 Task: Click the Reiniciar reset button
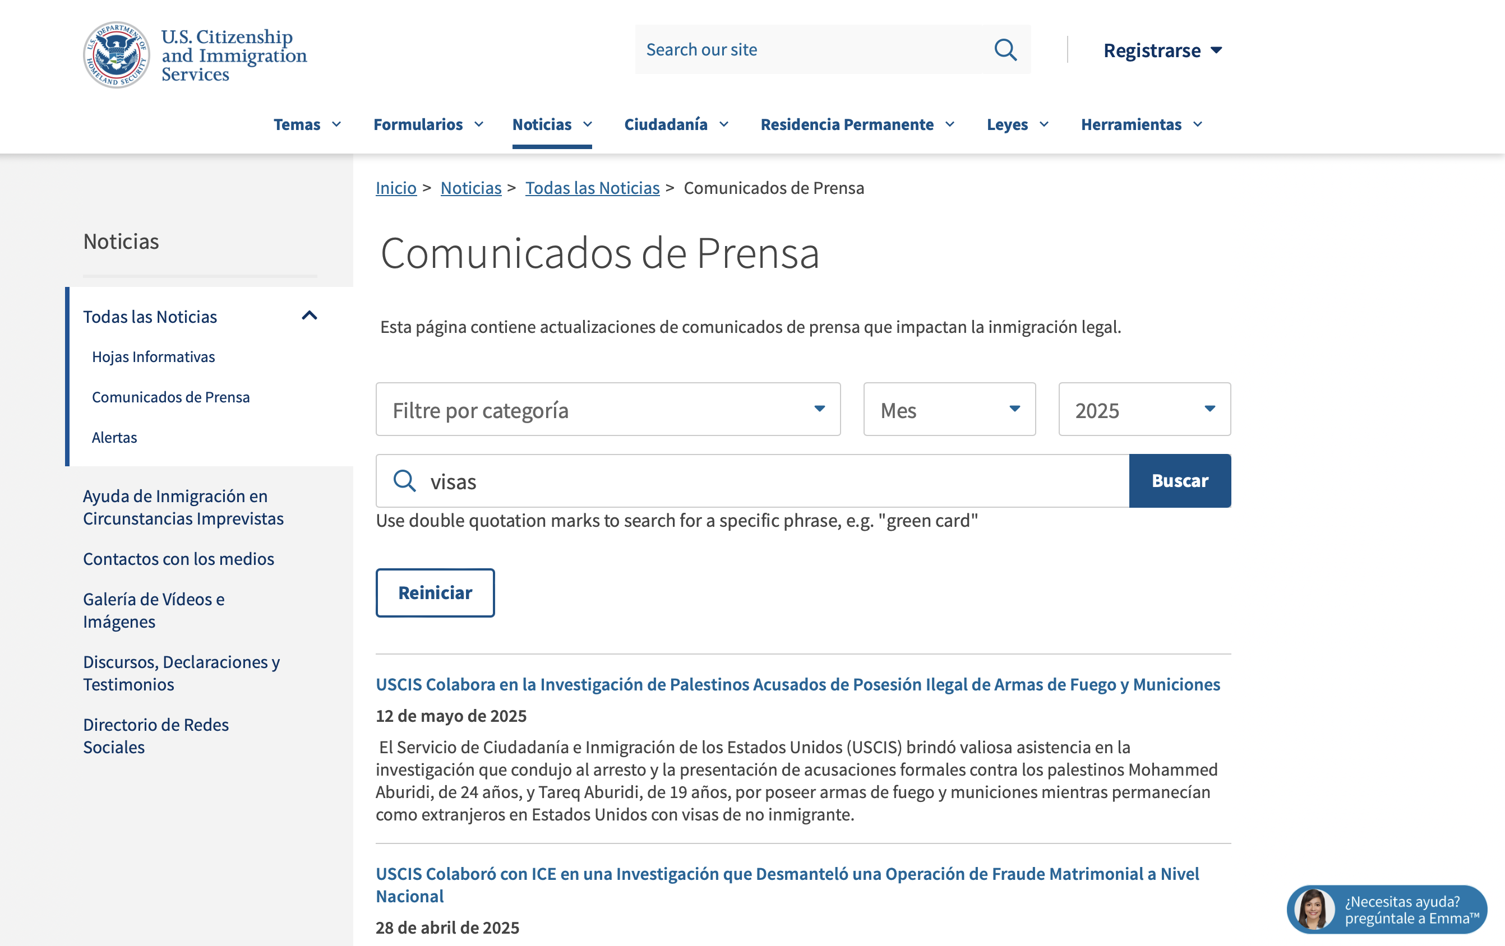435,592
